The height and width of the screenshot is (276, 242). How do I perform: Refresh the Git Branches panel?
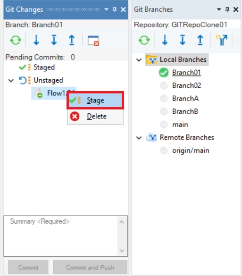[144, 40]
